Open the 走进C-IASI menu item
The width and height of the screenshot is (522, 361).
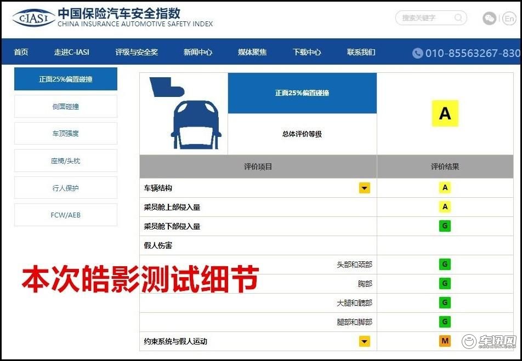(72, 52)
